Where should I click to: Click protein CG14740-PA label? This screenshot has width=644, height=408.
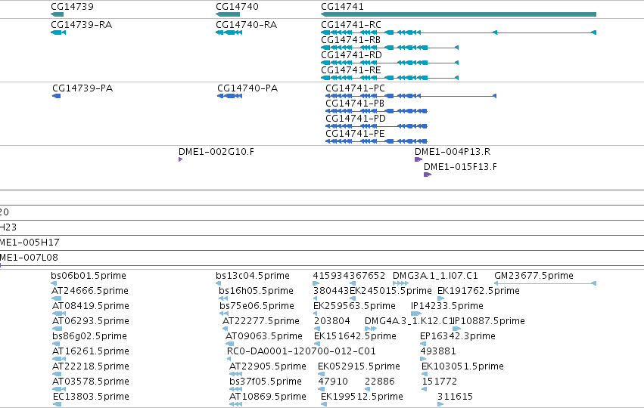247,88
